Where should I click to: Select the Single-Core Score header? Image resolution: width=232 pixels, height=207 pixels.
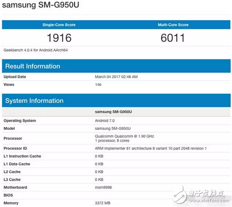[59, 25]
